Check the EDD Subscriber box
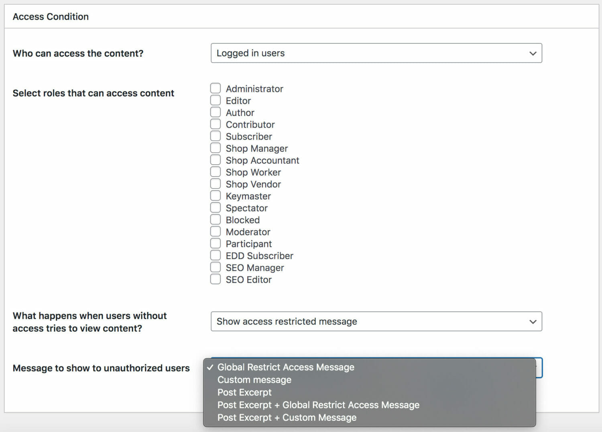The image size is (602, 432). pyautogui.click(x=216, y=255)
